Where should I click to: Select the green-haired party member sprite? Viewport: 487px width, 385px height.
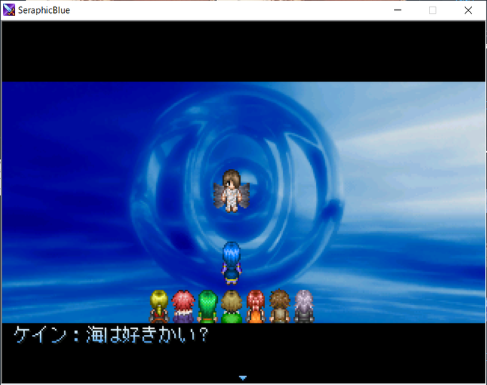pyautogui.click(x=208, y=306)
